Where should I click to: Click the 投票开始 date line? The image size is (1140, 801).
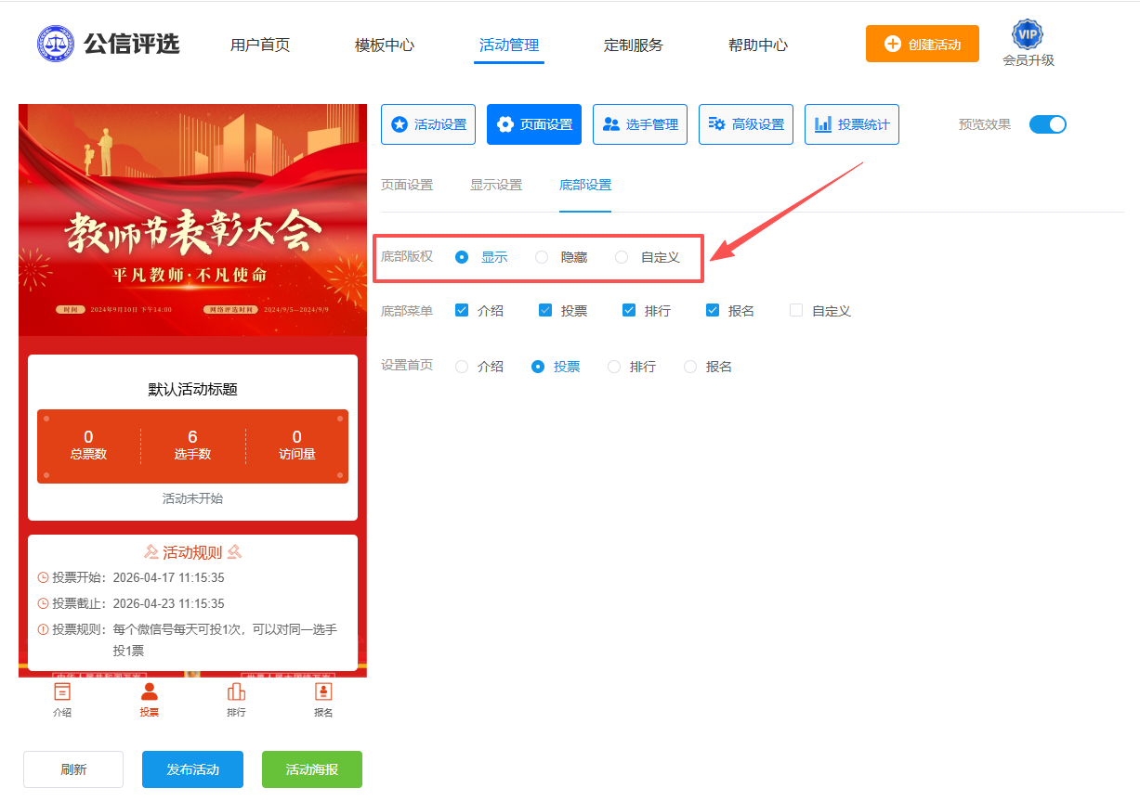(x=131, y=577)
